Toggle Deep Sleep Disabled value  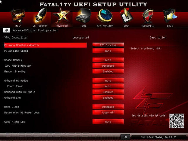[x=108, y=107]
